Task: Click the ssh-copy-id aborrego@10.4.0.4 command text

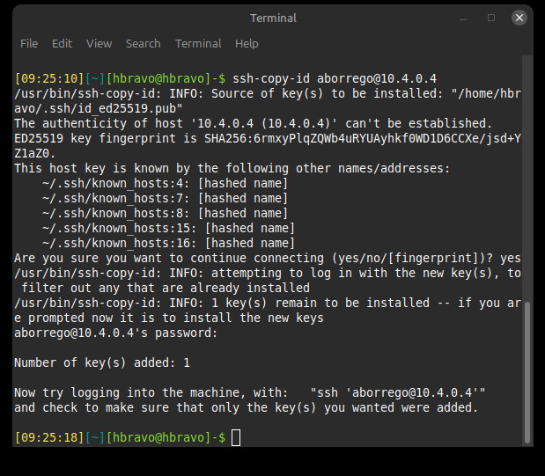Action: [335, 78]
